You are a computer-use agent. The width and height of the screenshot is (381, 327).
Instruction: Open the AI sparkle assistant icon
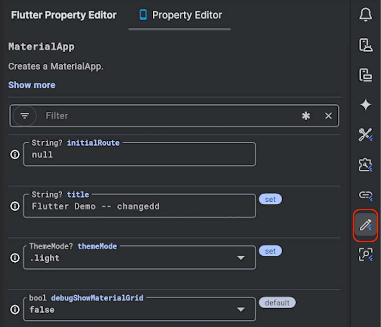pyautogui.click(x=365, y=105)
